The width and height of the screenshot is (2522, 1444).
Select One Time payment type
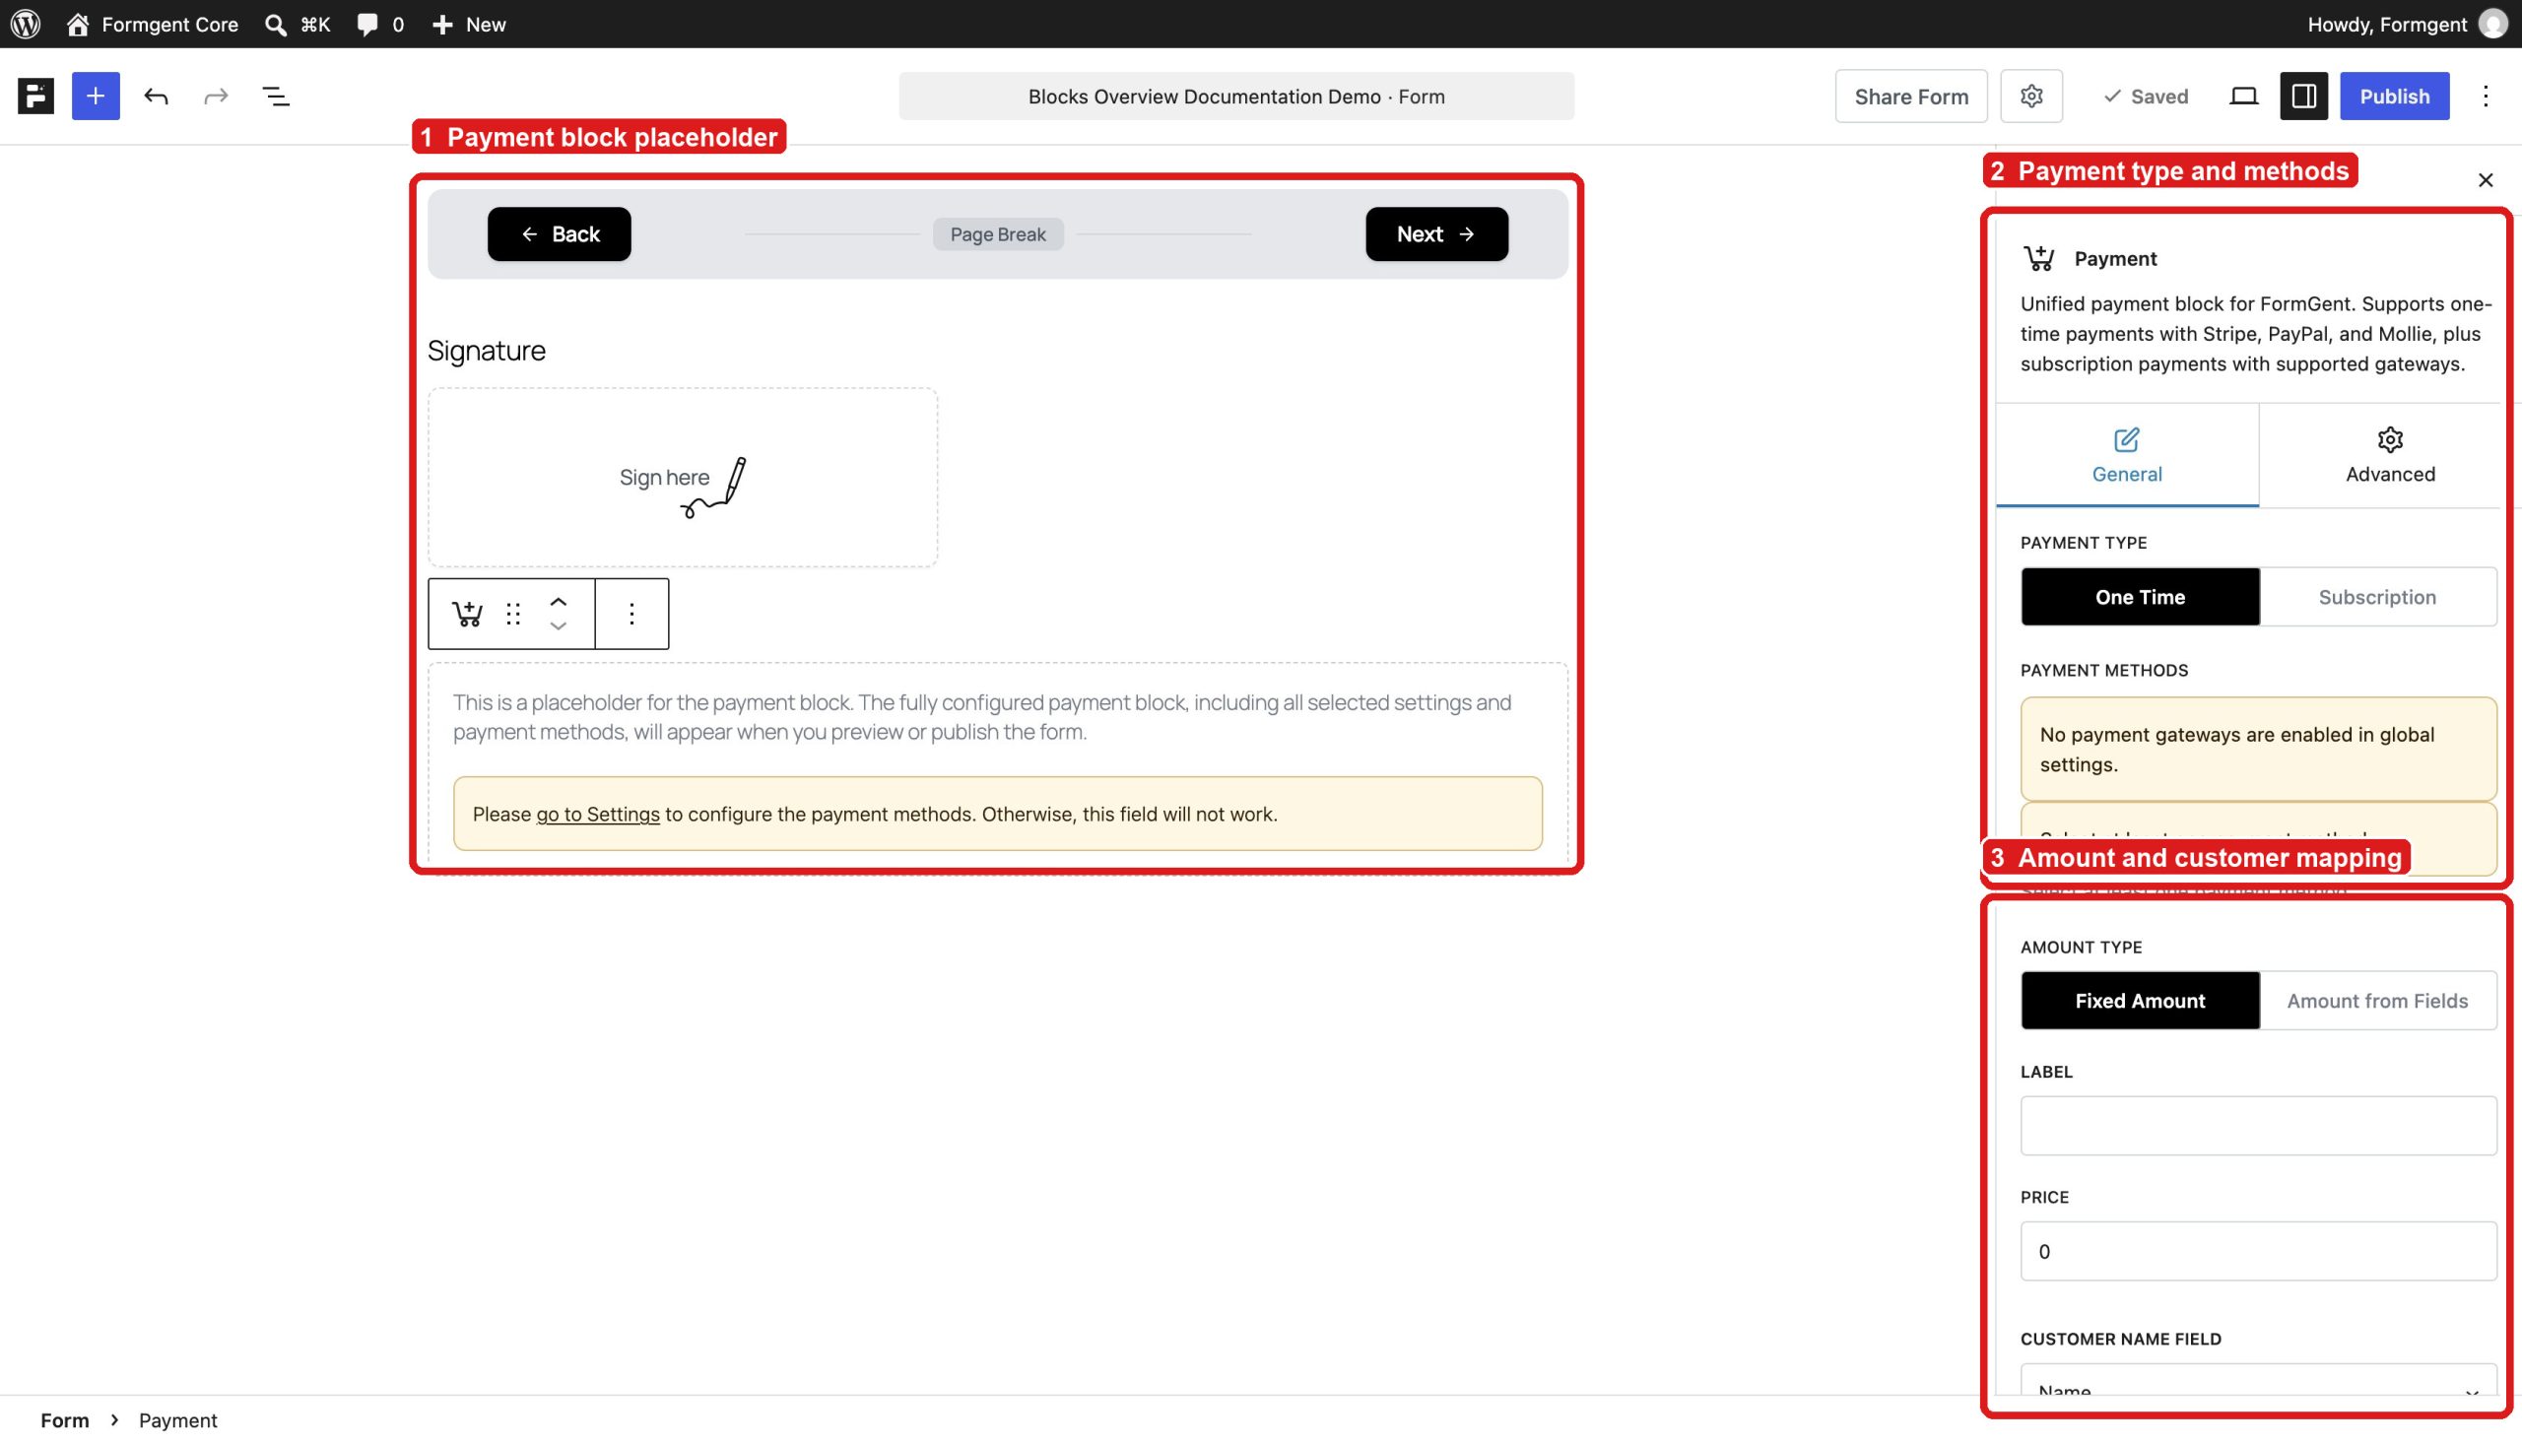(x=2140, y=597)
